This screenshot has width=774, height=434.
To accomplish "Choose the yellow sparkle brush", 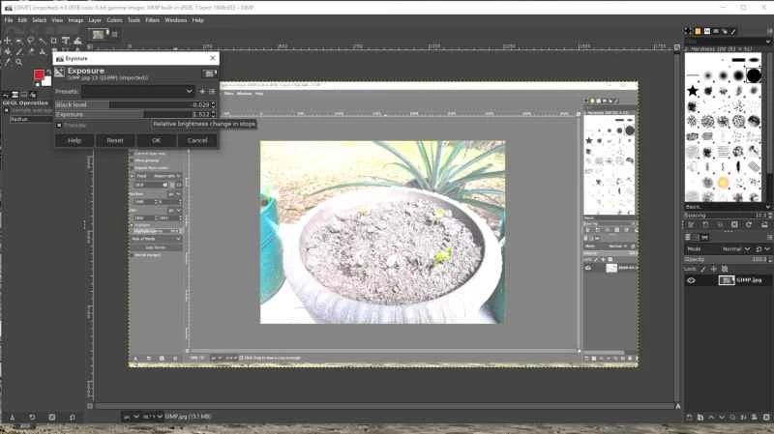I will tap(723, 182).
